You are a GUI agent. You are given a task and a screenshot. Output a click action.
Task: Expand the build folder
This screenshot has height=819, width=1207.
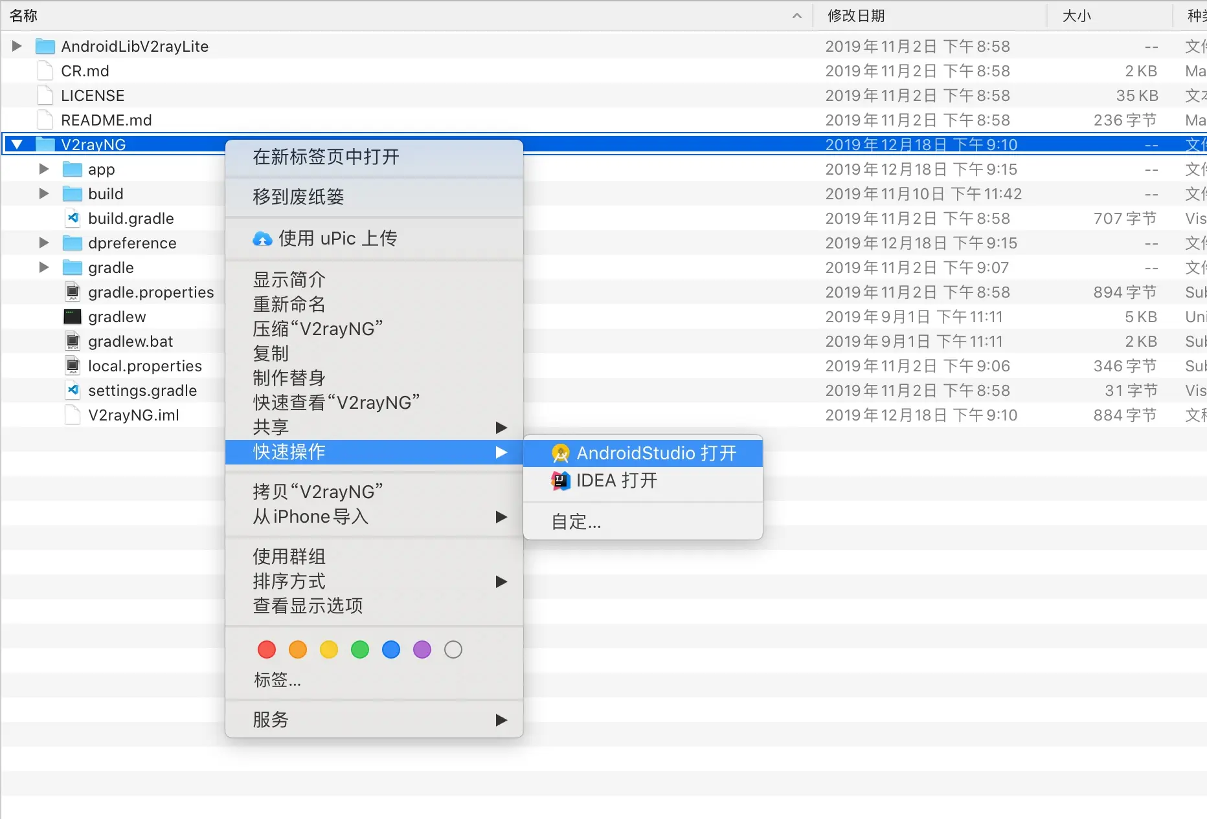point(44,193)
